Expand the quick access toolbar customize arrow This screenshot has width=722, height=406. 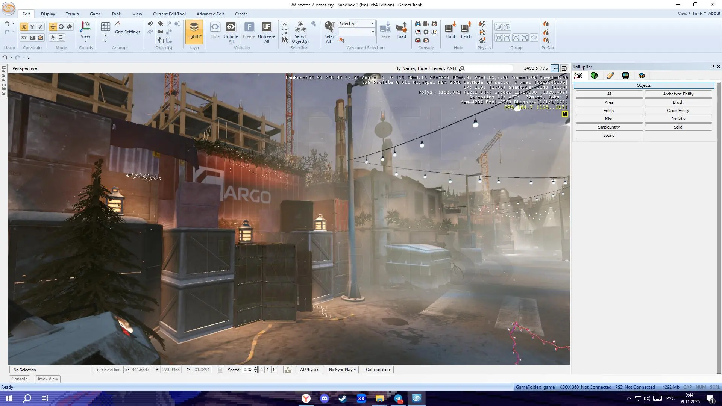point(29,58)
